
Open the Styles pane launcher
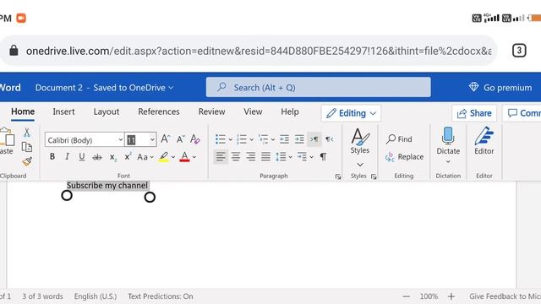tap(374, 176)
